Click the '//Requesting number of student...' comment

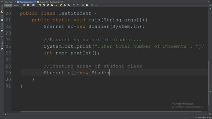93,40
